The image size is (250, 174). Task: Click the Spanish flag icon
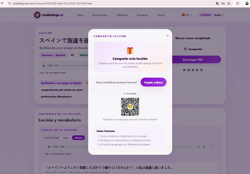[x=183, y=15]
